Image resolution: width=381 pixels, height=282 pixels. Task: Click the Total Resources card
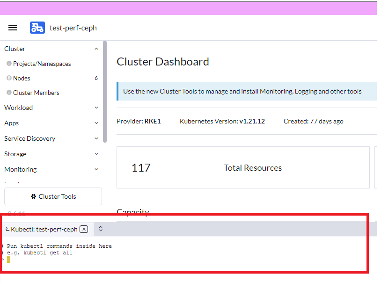tap(243, 167)
